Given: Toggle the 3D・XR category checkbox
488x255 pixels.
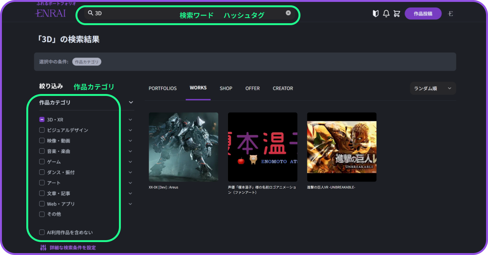Looking at the screenshot, I should coord(42,120).
